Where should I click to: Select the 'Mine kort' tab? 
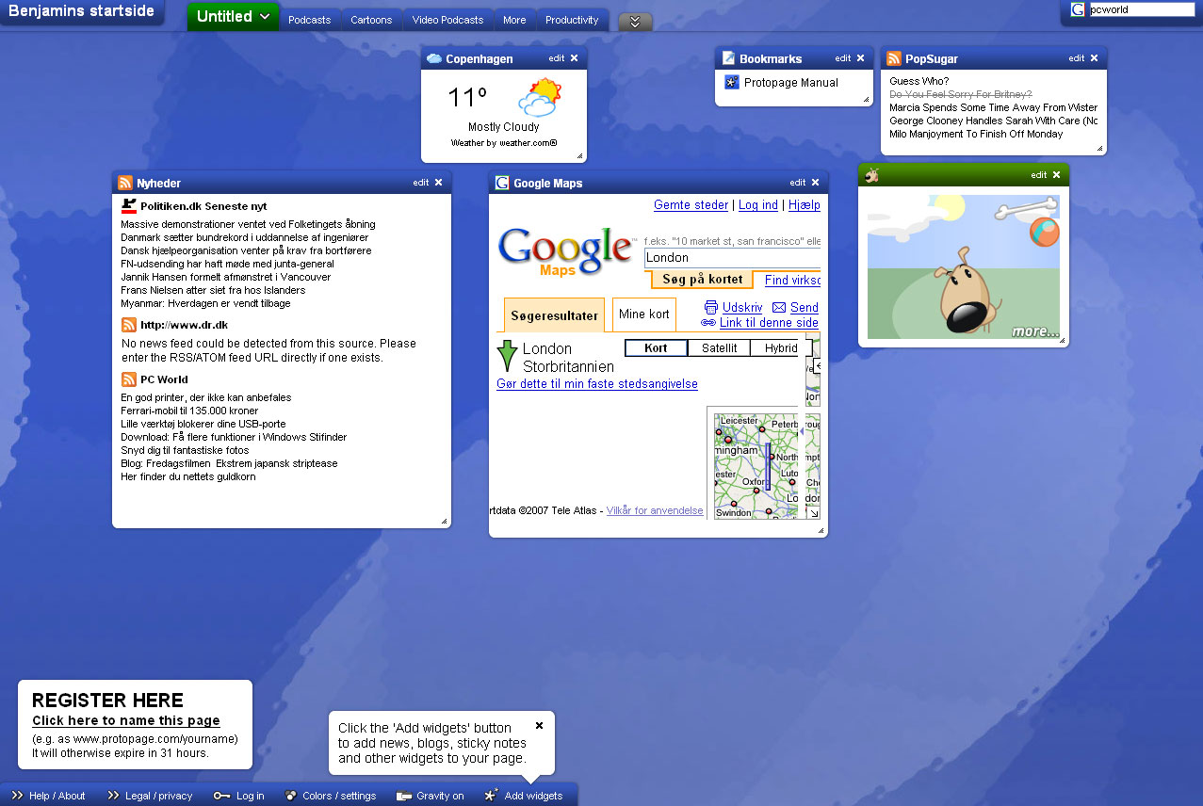click(644, 314)
